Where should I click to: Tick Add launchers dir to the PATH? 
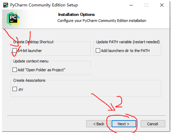tap(98, 51)
